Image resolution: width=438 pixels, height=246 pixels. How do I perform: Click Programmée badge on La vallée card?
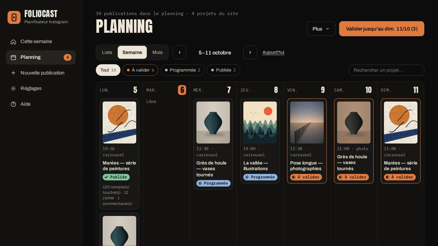click(260, 177)
